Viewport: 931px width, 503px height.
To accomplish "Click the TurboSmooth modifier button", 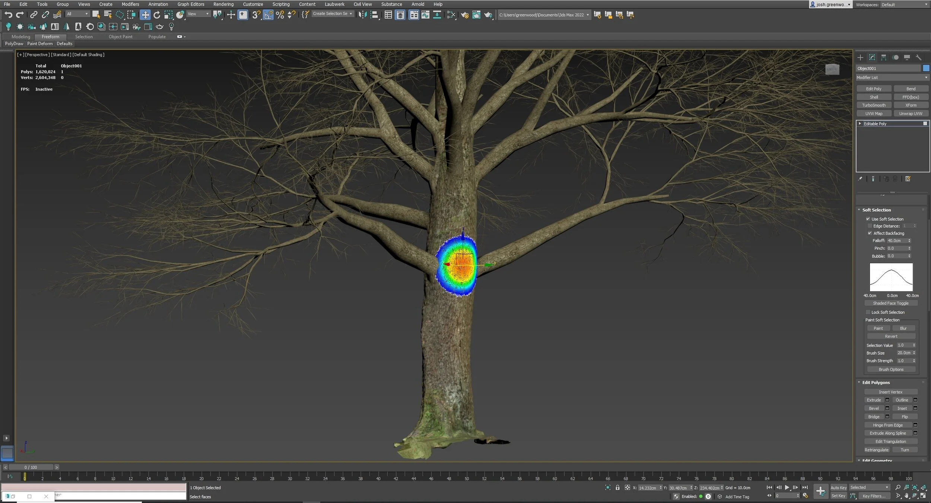I will pos(874,105).
